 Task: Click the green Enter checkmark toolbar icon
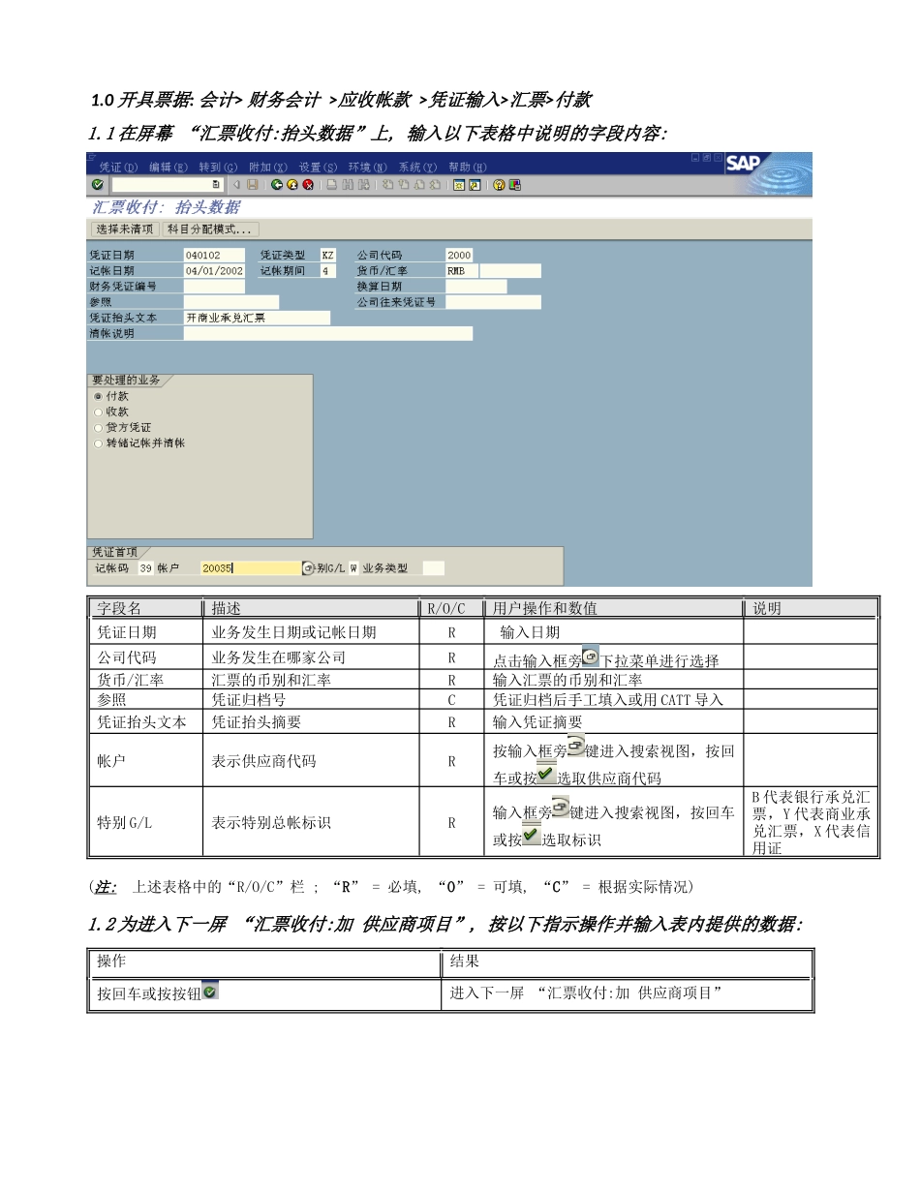click(97, 184)
